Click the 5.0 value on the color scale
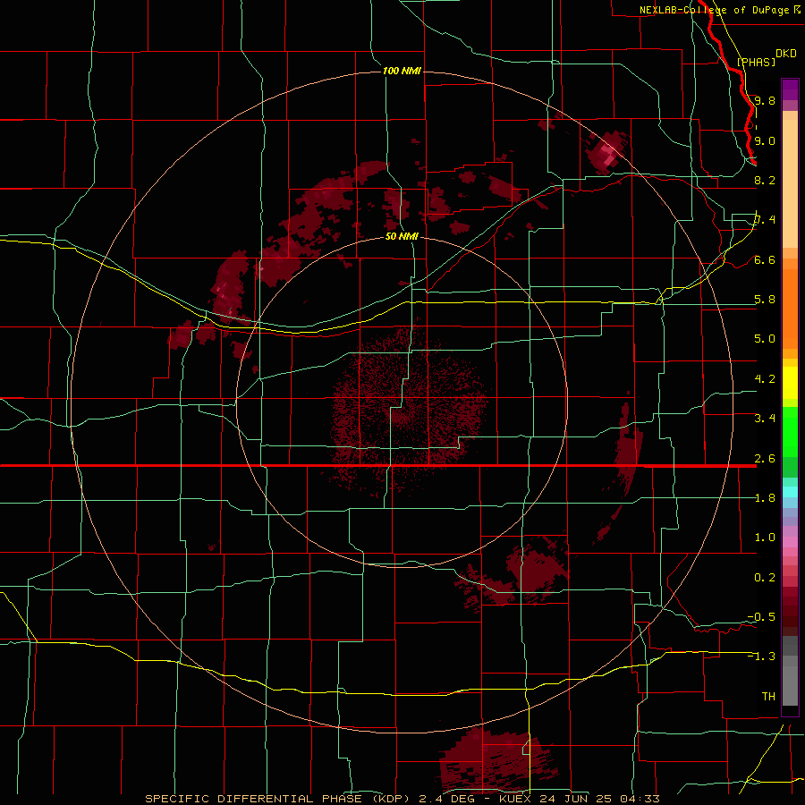Image resolution: width=805 pixels, height=805 pixels. pos(765,339)
